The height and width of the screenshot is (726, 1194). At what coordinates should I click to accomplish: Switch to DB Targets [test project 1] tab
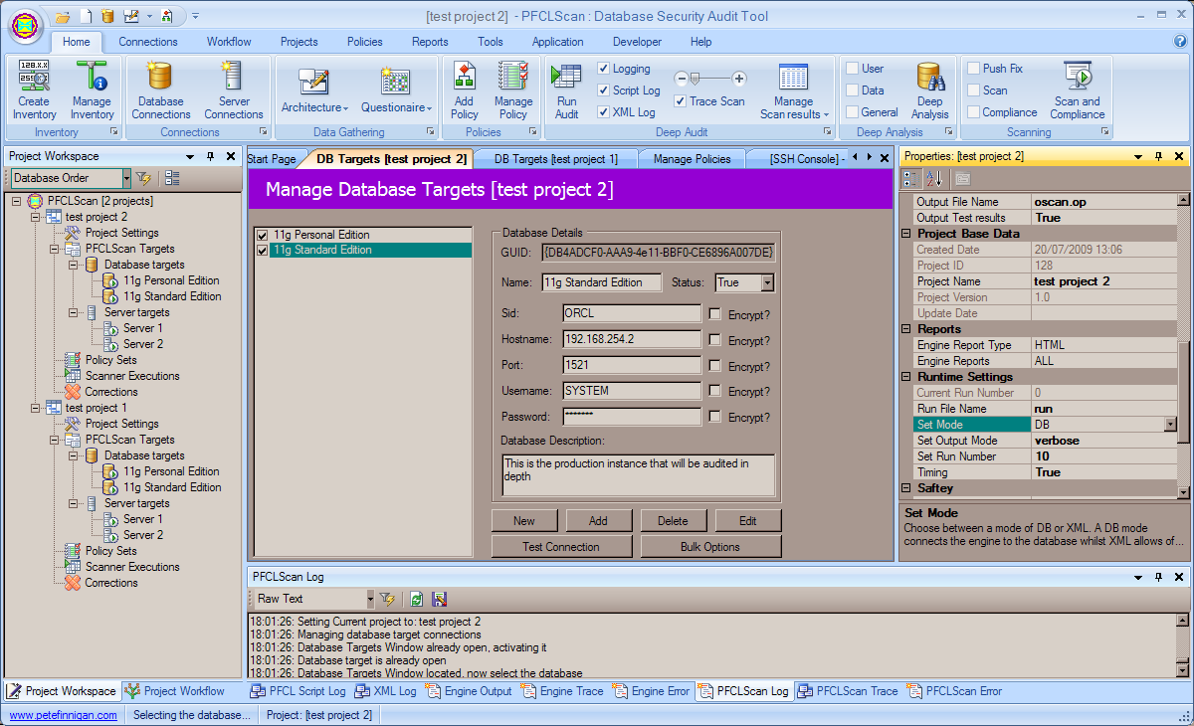556,159
